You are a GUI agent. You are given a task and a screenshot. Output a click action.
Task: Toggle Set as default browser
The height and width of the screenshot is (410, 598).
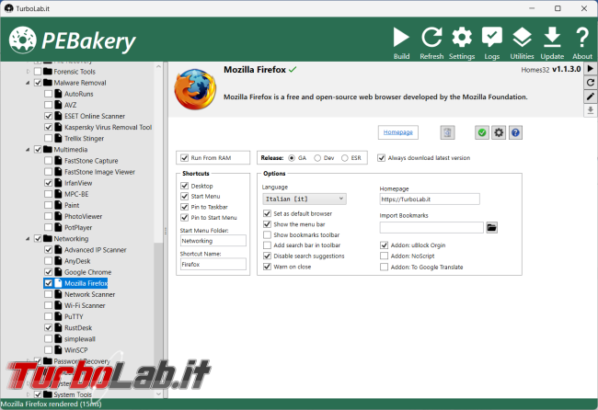(268, 213)
